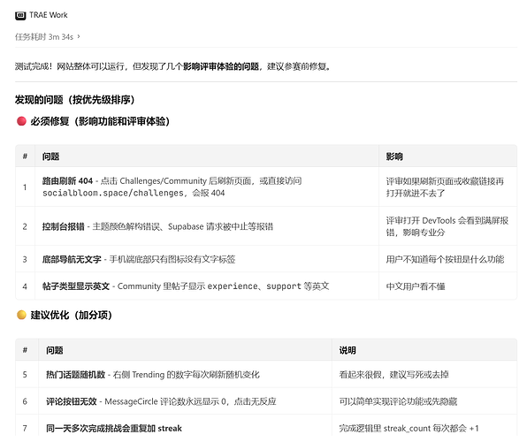Click note text 看起来很假，建议写死或去掉
This screenshot has width=527, height=442.
pyautogui.click(x=393, y=375)
